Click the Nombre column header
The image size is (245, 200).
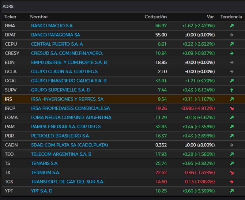[39, 17]
